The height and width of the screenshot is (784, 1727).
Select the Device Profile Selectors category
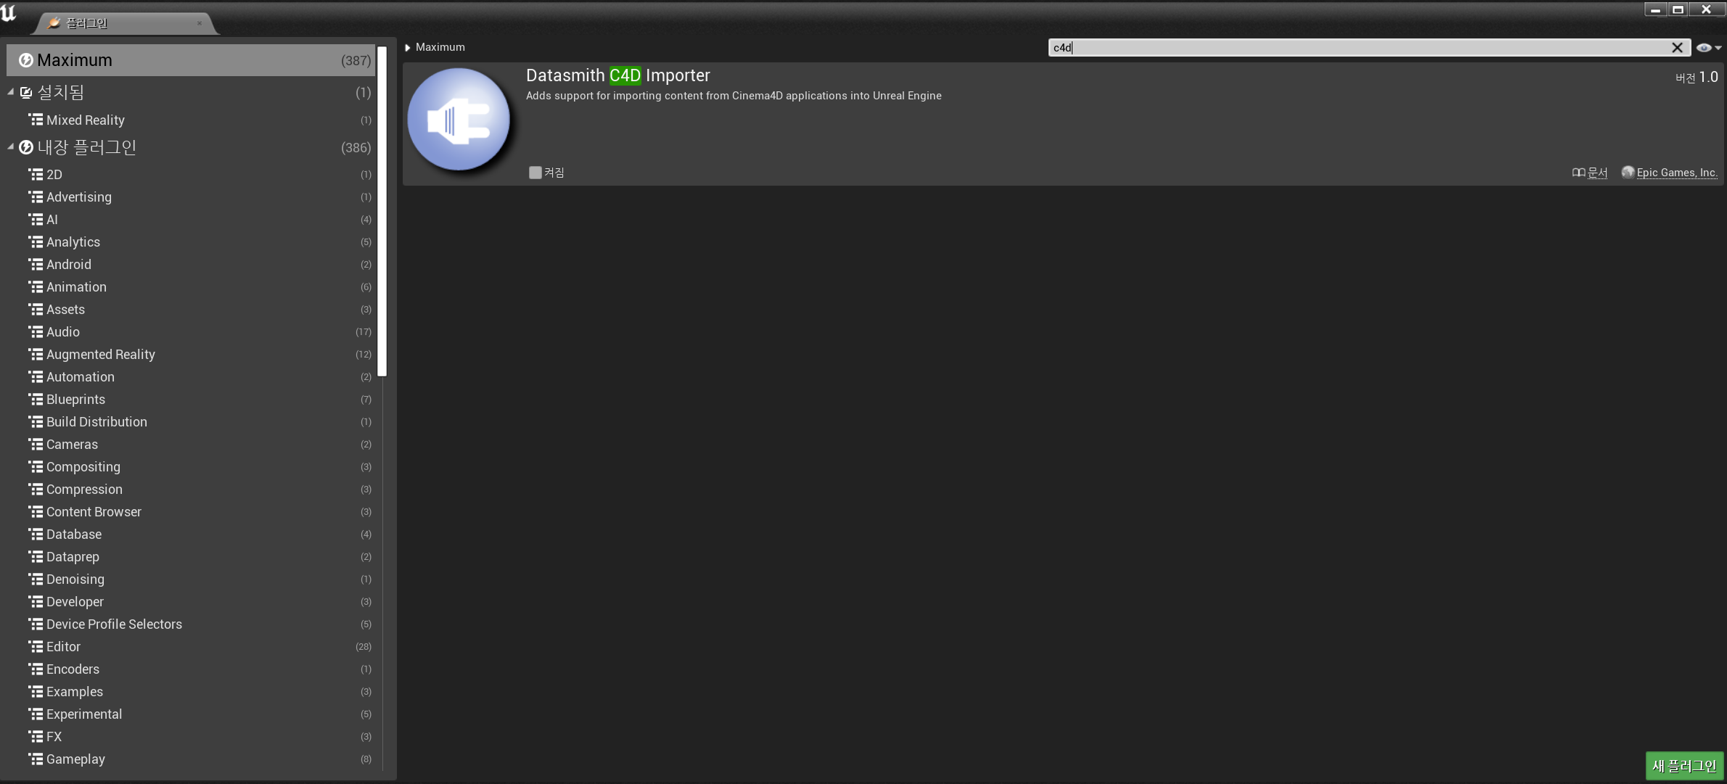191,624
